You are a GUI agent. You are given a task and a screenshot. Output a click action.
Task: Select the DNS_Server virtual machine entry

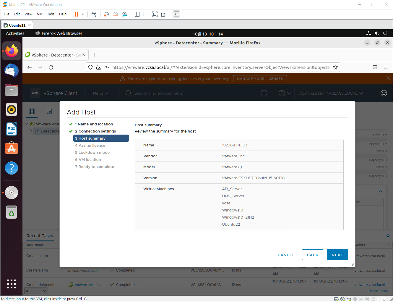pos(233,196)
